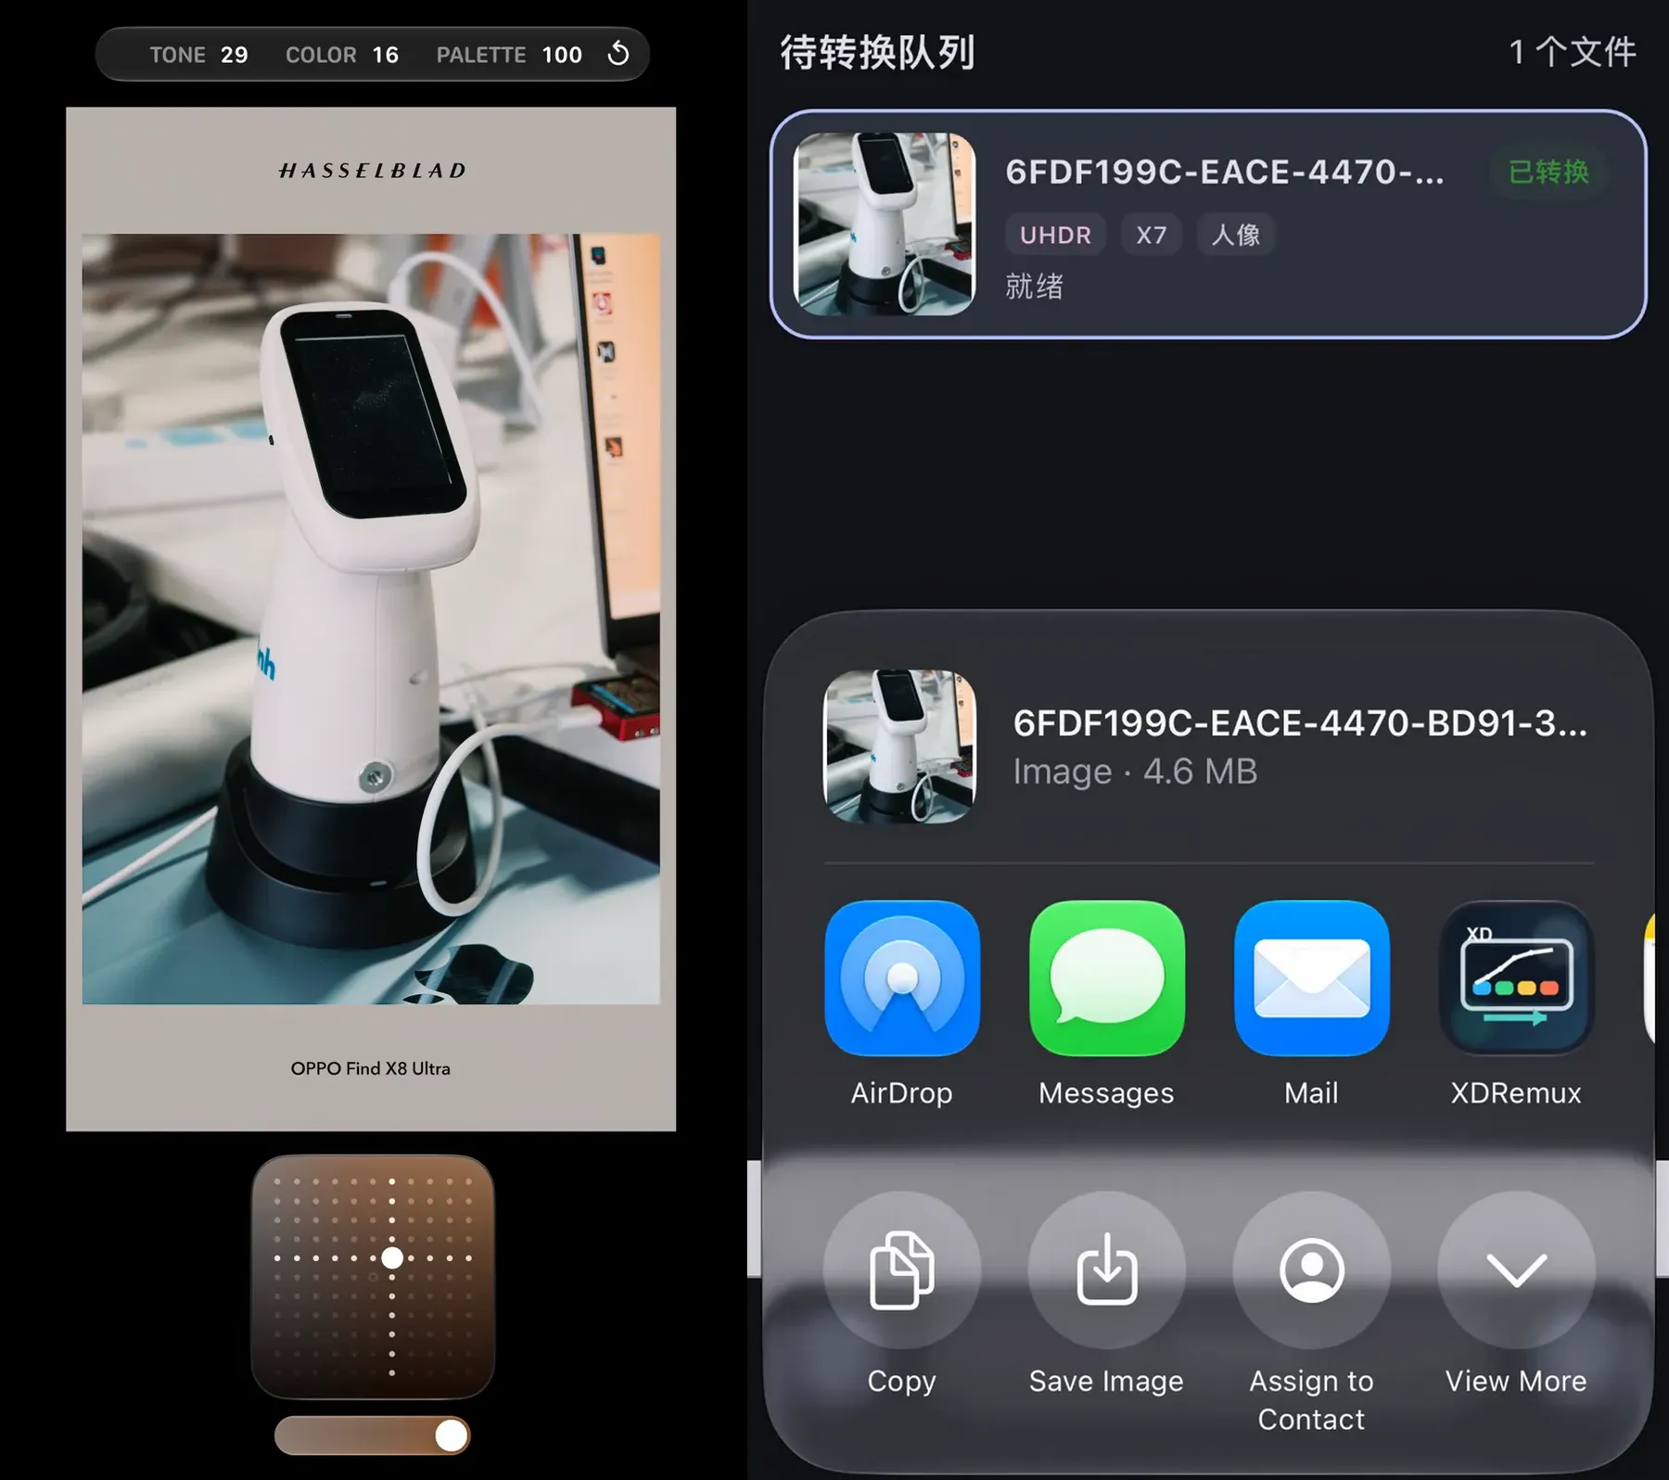Open the Hasselblad-framed photo preview
Viewport: 1669px width, 1480px height.
click(371, 619)
